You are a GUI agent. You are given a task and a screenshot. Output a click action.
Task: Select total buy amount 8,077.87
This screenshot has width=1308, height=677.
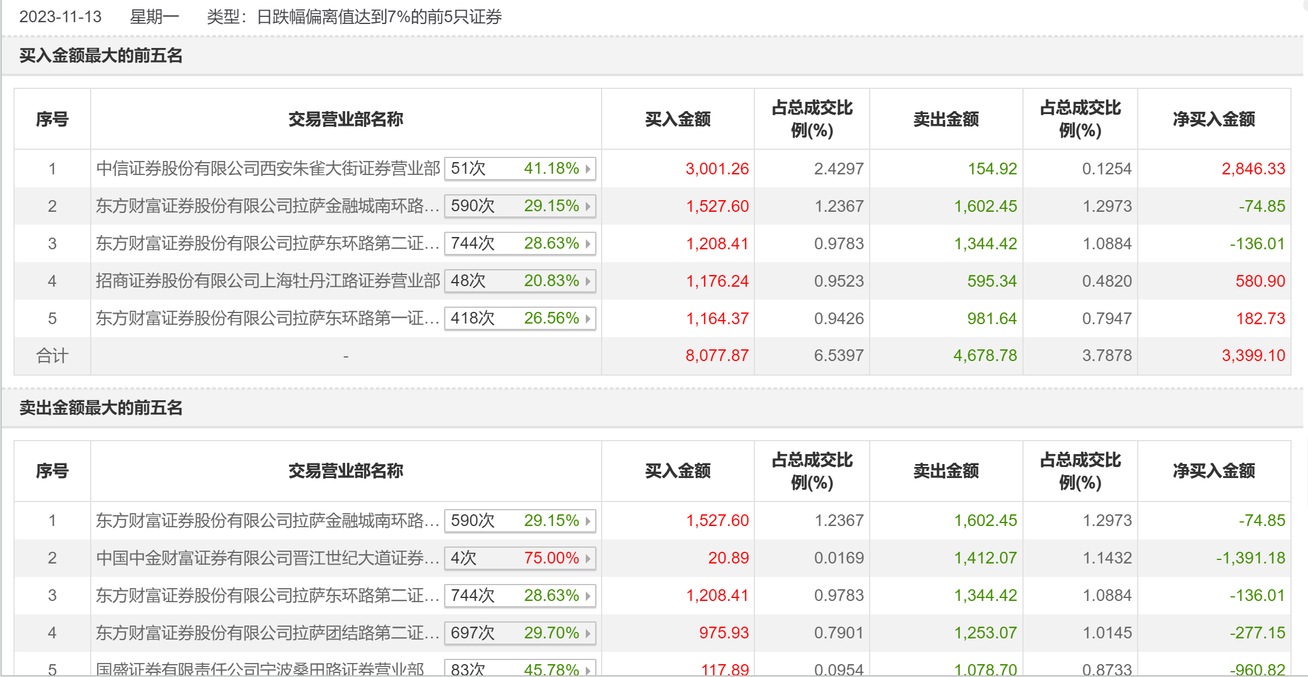tap(717, 356)
